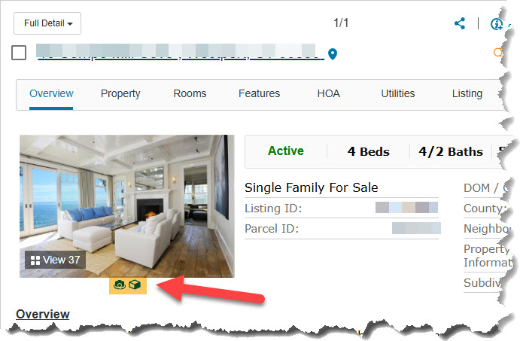Open map location pin beside address
The height and width of the screenshot is (341, 520).
click(x=333, y=53)
